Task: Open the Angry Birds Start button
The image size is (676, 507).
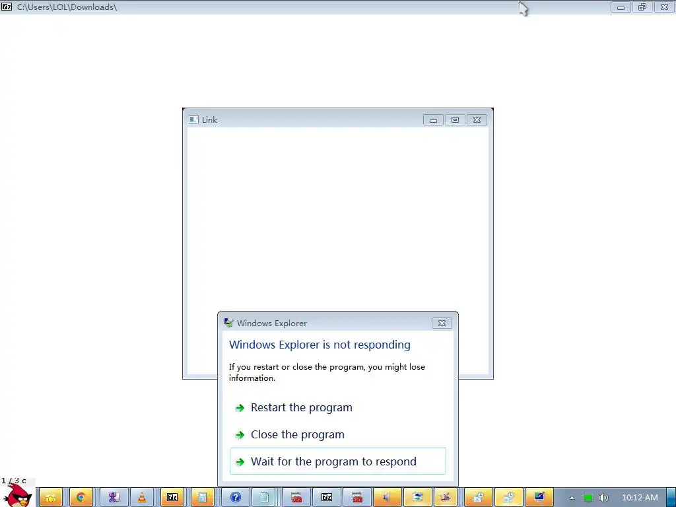Action: pos(17,496)
